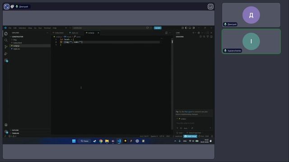Open the notifications bell in the status bar
The image size is (289, 162).
pyautogui.click(x=212, y=136)
